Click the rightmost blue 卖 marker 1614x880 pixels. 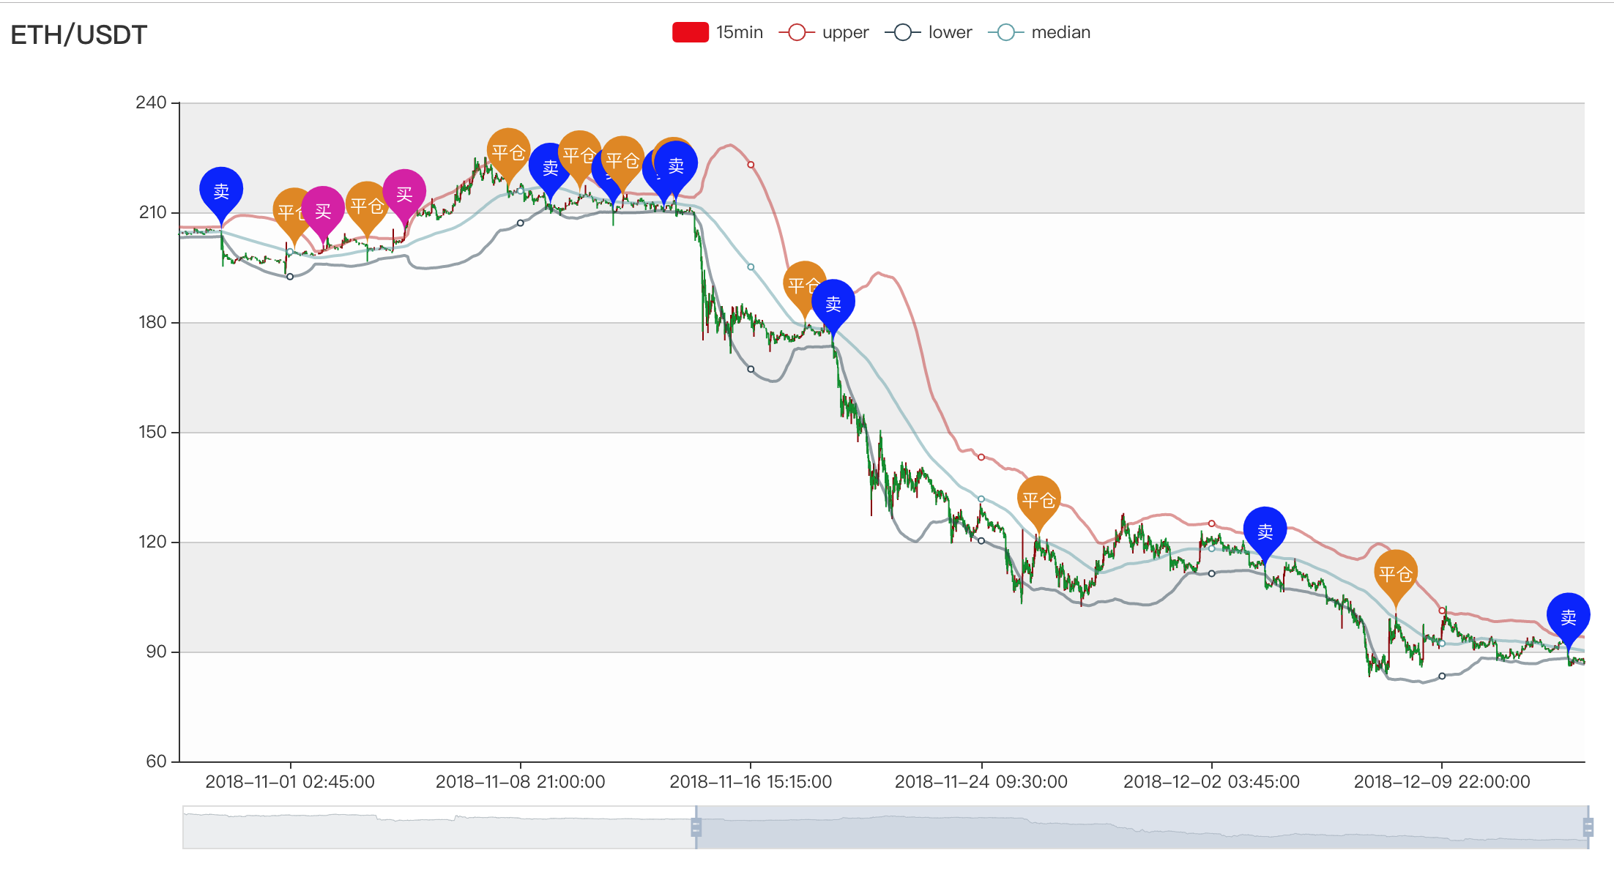tap(1568, 616)
